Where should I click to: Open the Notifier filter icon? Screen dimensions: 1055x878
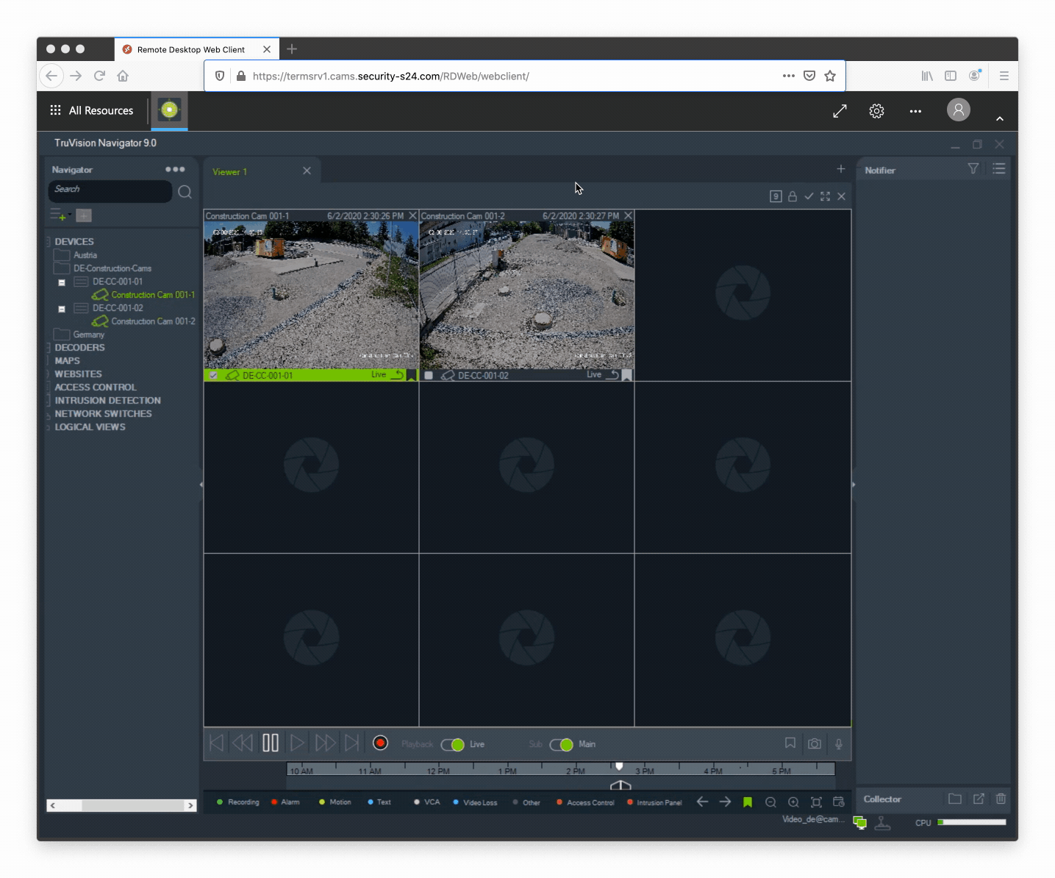pos(973,168)
